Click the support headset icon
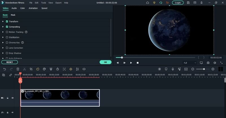226x118 pixels. [x=161, y=3]
